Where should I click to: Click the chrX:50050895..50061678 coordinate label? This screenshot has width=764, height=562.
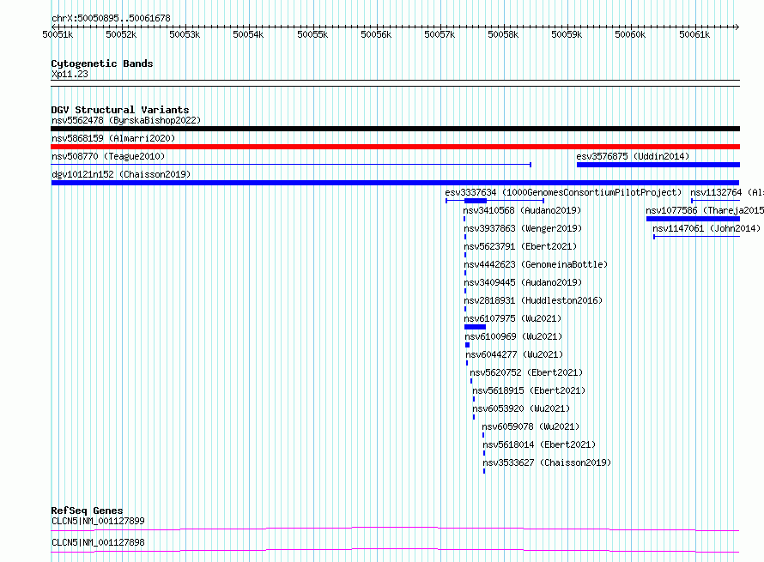(x=111, y=19)
